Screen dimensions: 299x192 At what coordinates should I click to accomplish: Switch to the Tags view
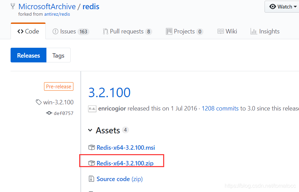point(58,55)
